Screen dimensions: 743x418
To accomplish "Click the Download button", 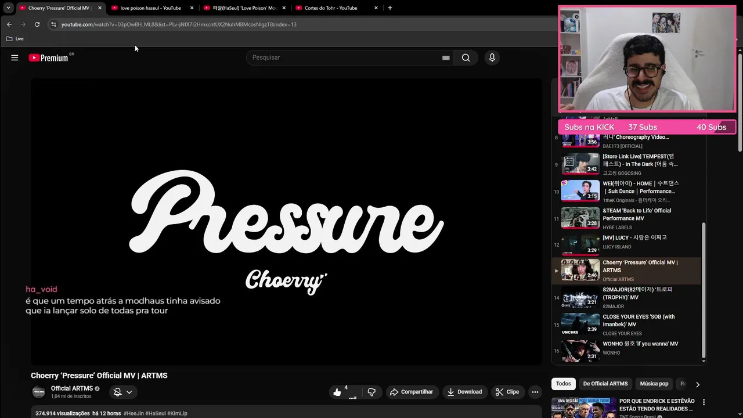I will (x=464, y=392).
